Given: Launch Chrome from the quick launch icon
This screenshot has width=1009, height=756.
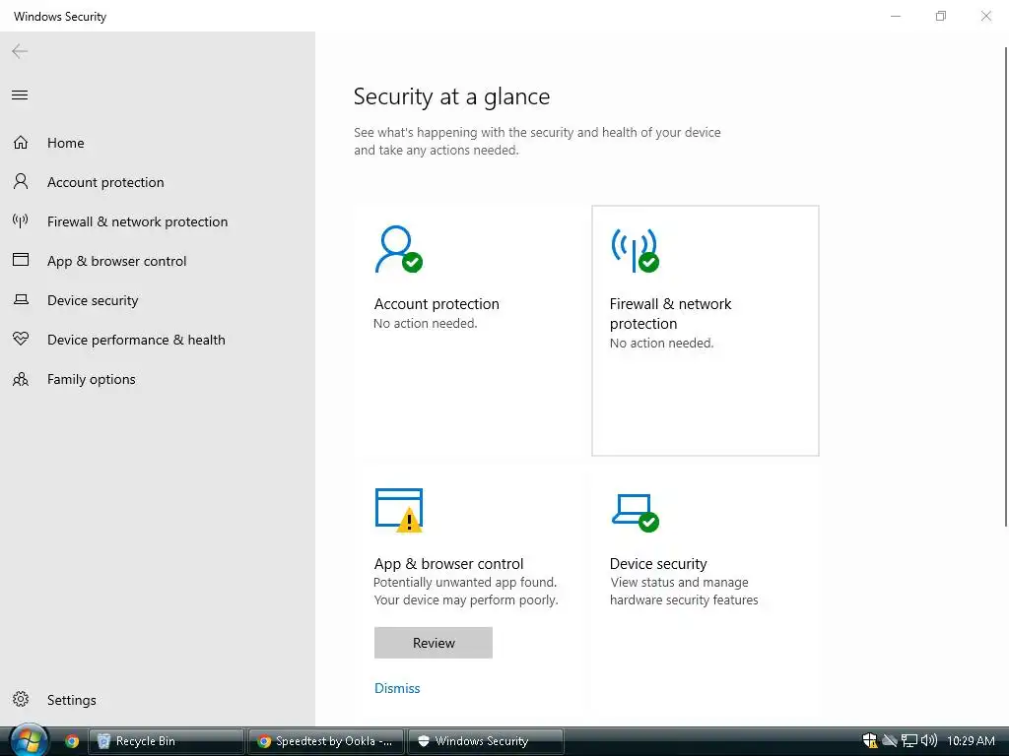Looking at the screenshot, I should tap(72, 741).
